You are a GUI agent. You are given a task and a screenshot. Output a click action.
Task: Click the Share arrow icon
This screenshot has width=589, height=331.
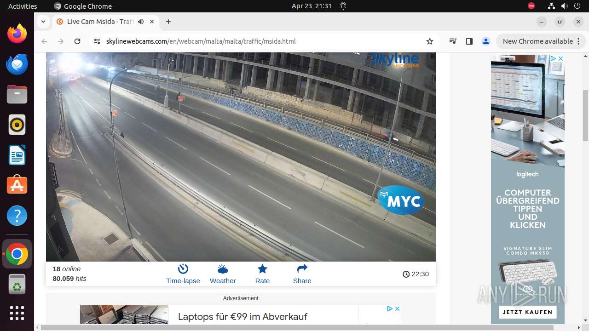point(302,269)
